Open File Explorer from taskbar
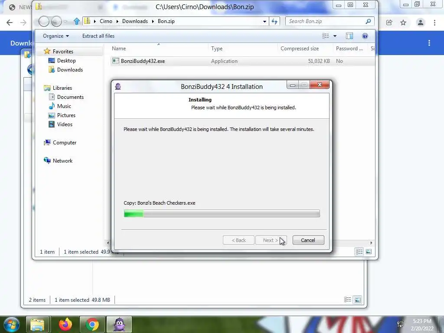Viewport: 444px width, 333px height. [38, 324]
